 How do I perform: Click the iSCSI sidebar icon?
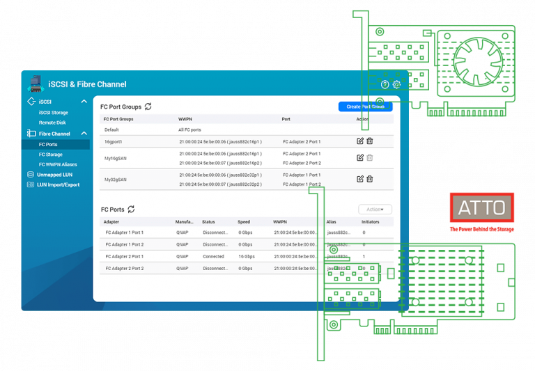pos(31,101)
